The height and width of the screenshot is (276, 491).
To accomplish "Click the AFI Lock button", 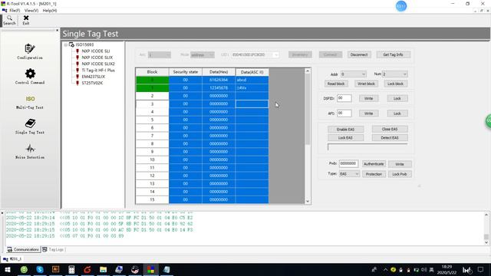I will [x=397, y=113].
